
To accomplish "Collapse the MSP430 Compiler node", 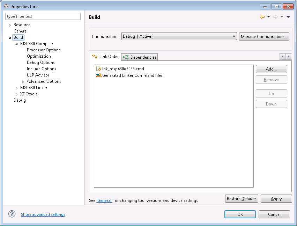I will (16, 44).
